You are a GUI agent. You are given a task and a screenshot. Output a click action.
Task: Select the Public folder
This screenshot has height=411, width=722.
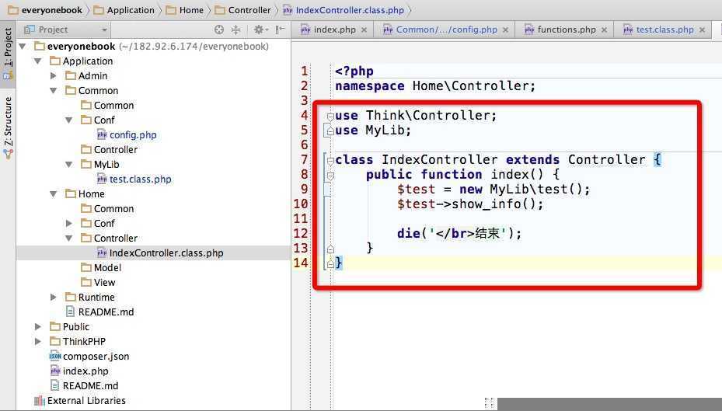click(69, 327)
